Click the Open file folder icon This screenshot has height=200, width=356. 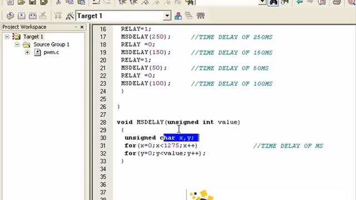(21, 2)
